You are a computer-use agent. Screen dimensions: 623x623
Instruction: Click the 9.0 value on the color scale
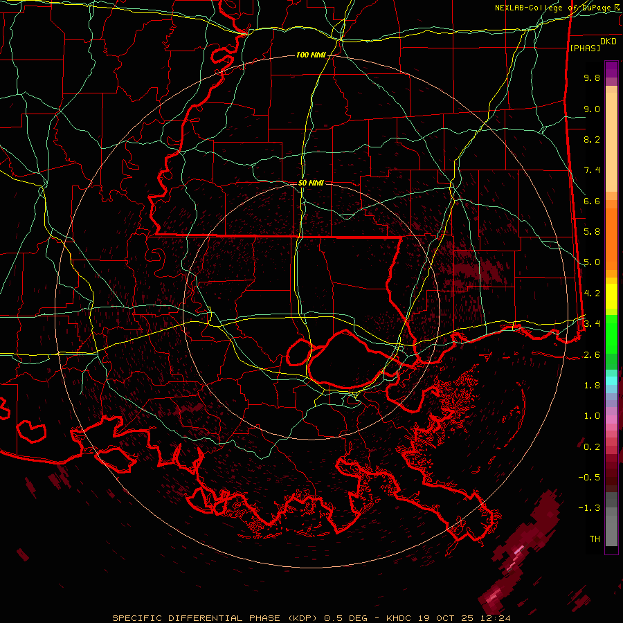[x=592, y=109]
